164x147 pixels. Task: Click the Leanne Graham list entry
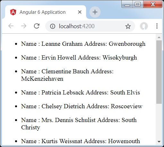coord(83,44)
